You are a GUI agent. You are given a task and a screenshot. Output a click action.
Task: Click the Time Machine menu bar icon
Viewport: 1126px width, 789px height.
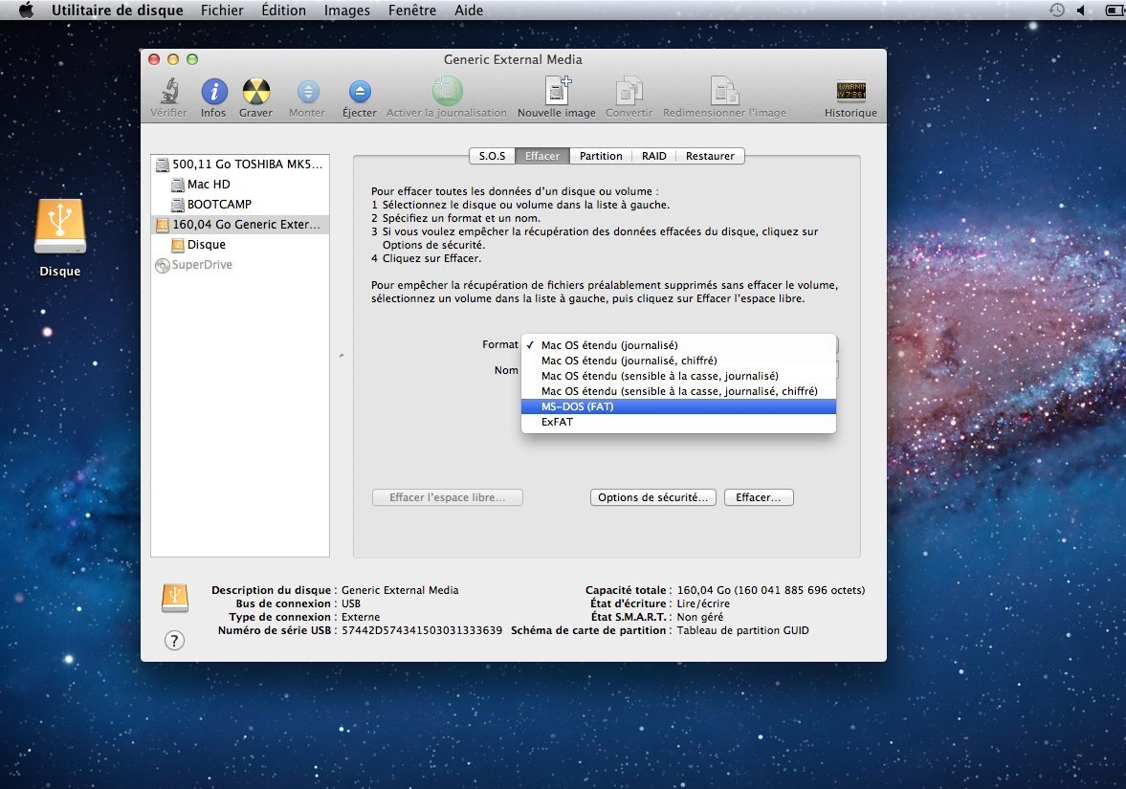click(1056, 11)
